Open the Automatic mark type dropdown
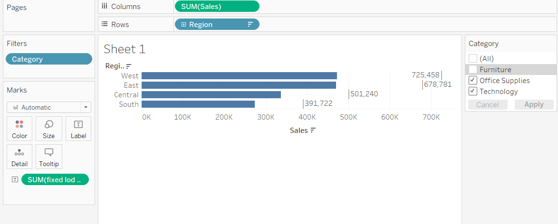558x224 pixels. tap(86, 108)
